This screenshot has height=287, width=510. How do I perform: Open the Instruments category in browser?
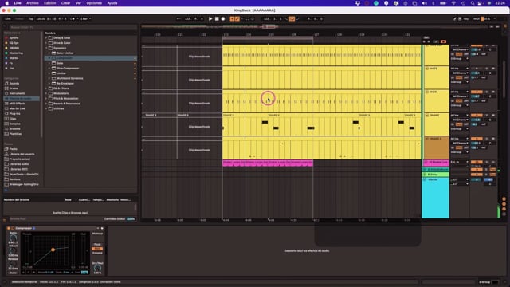pos(18,93)
